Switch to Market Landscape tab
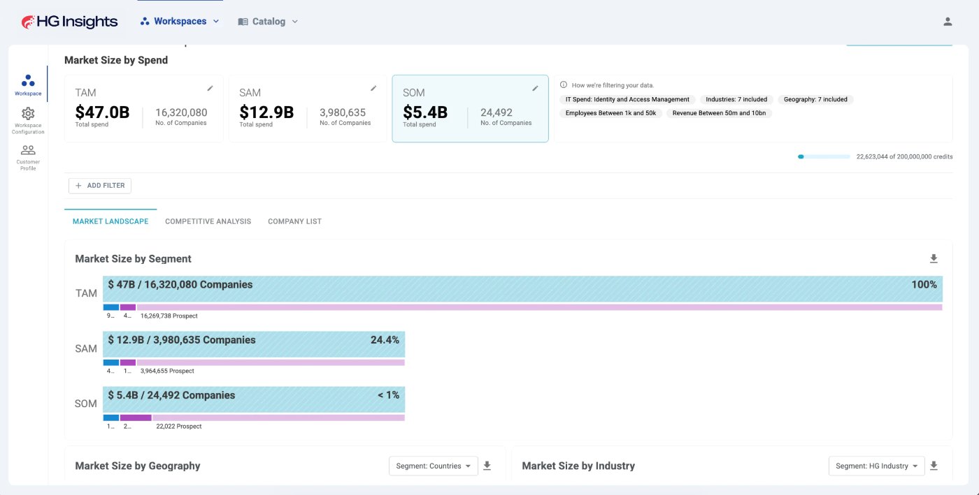979x495 pixels. (x=110, y=221)
